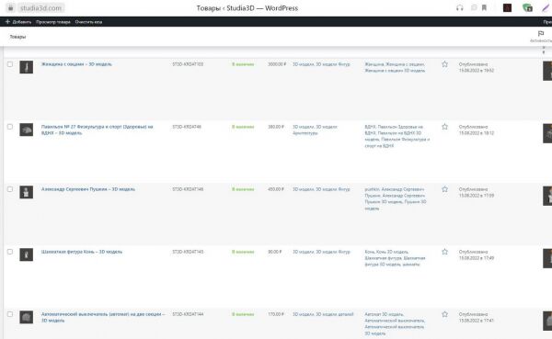Click the headphones icon in browser toolbar
This screenshot has width=552, height=339.
pos(459,7)
